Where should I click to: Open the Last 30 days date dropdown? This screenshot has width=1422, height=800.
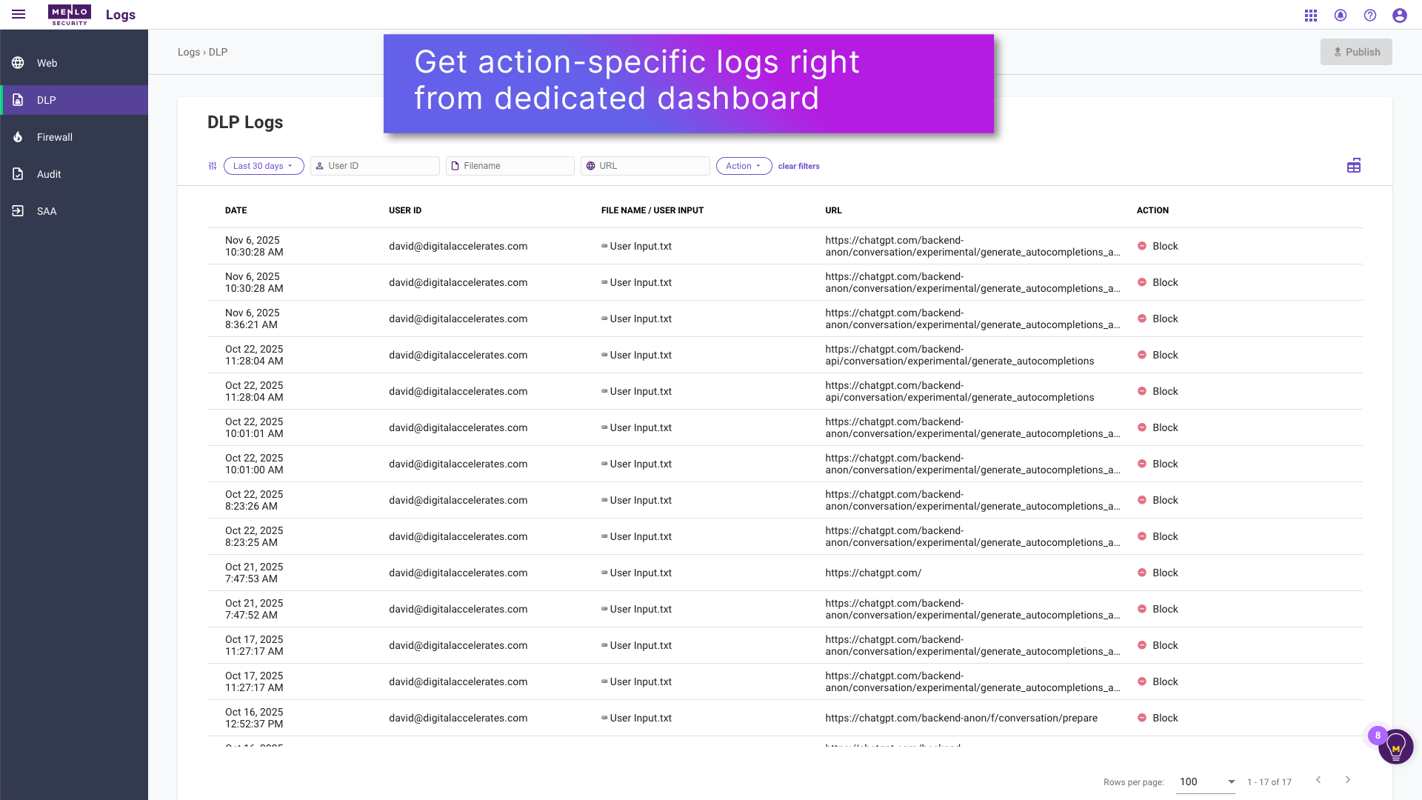(x=263, y=166)
